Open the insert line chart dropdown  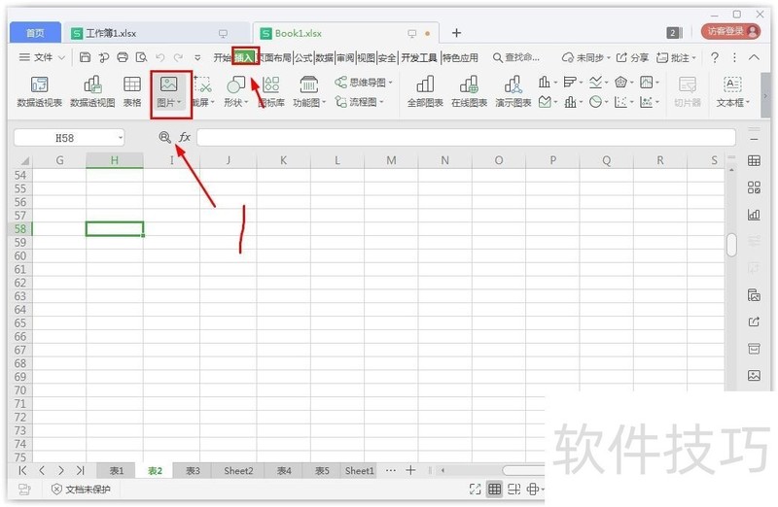[599, 82]
